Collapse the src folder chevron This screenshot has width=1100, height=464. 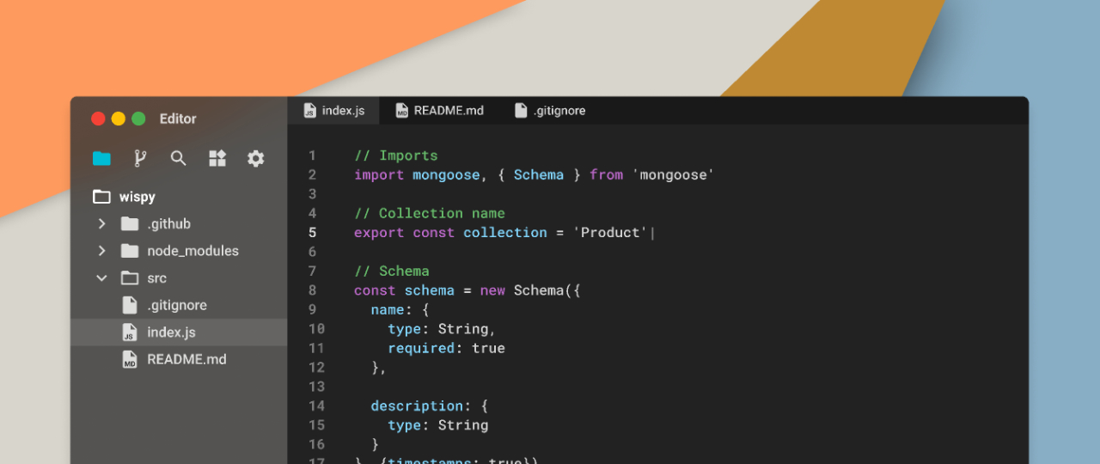coord(101,278)
